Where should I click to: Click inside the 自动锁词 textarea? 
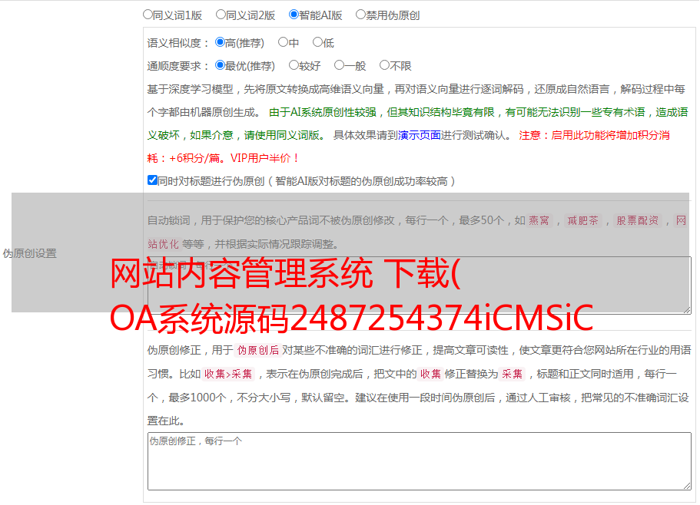(420, 286)
